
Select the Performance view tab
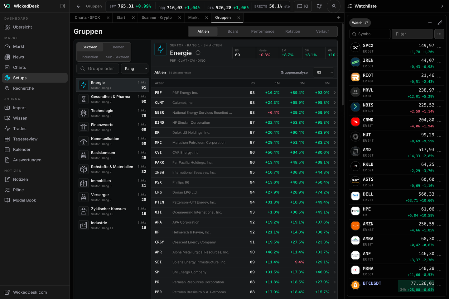[263, 31]
